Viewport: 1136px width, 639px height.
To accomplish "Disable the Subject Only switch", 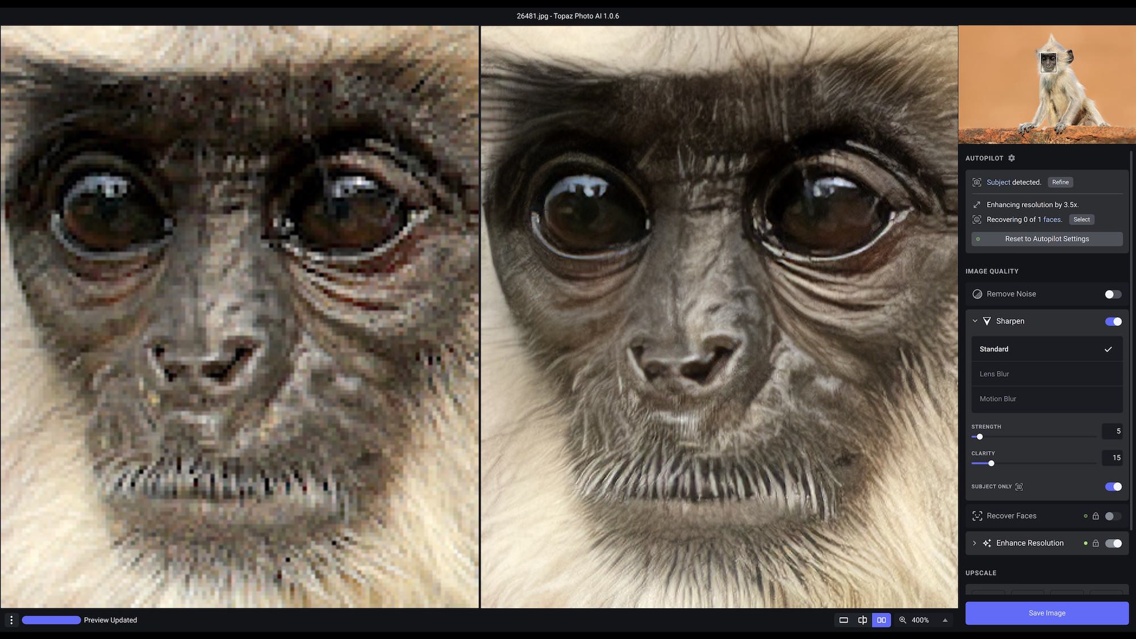I will [1113, 487].
